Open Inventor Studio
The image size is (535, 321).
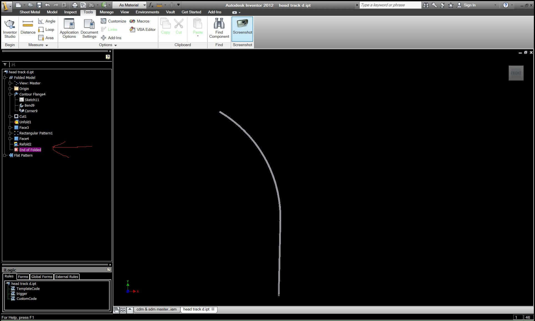10,29
